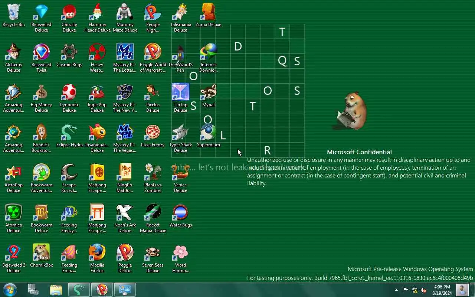Open Bejeweled Twist shortcut
This screenshot has height=297, width=475.
[x=42, y=58]
